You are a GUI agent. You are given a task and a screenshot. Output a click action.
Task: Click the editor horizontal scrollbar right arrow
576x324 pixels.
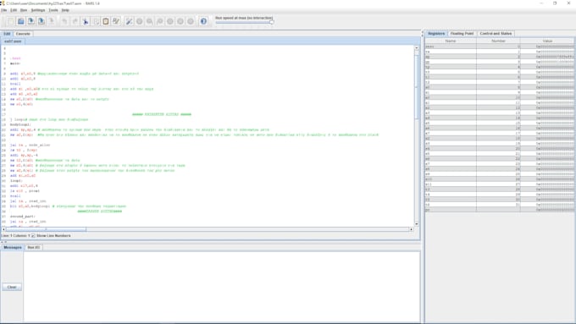[411, 229]
